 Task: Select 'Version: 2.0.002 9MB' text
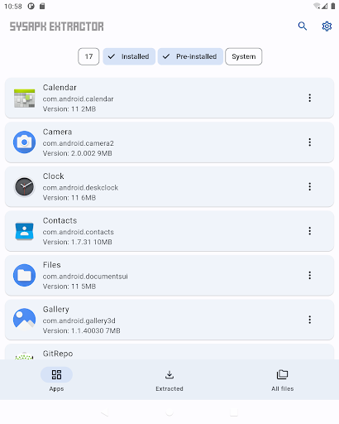click(78, 153)
